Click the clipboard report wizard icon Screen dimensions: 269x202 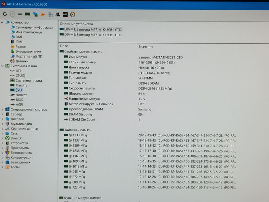click(x=50, y=14)
